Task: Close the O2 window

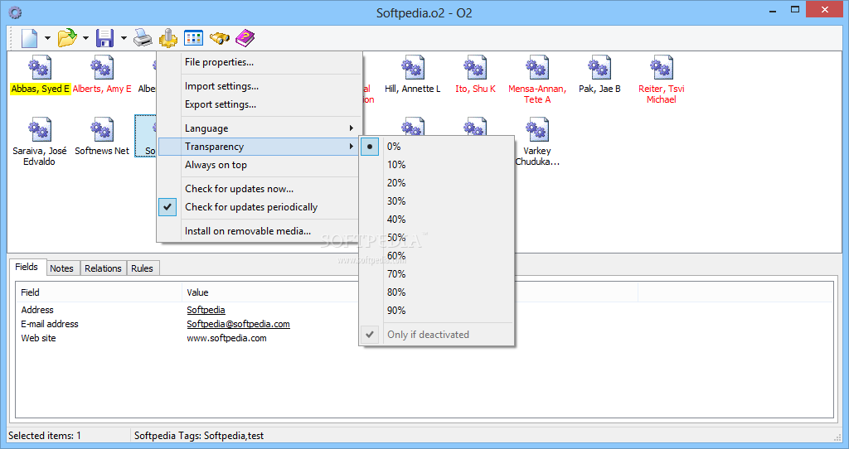Action: click(825, 10)
